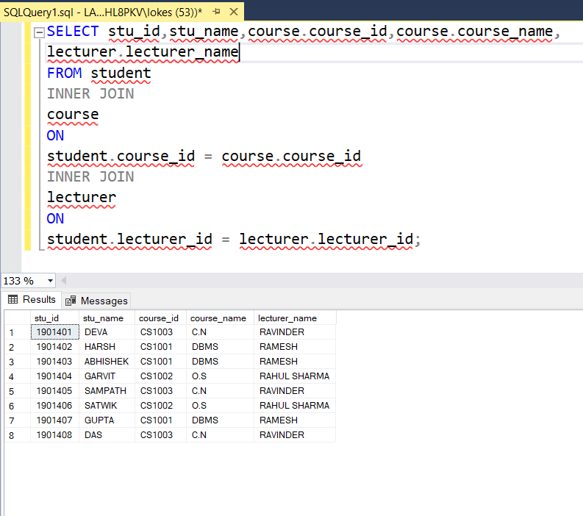Image resolution: width=583 pixels, height=516 pixels.
Task: Click cell 1901401 in stu_id
Action: [54, 332]
